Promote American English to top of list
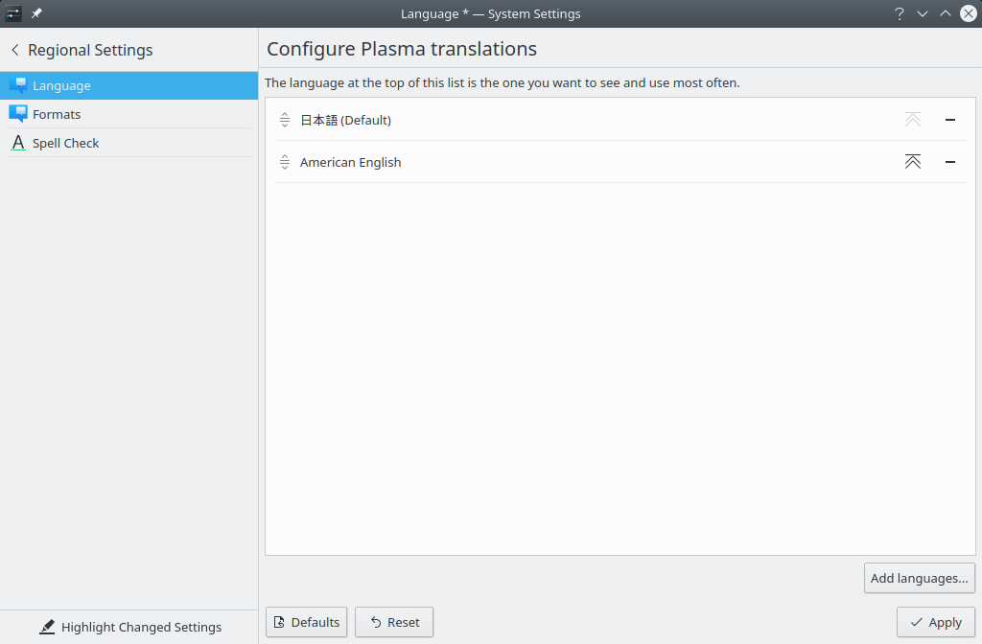The image size is (982, 644). point(913,162)
